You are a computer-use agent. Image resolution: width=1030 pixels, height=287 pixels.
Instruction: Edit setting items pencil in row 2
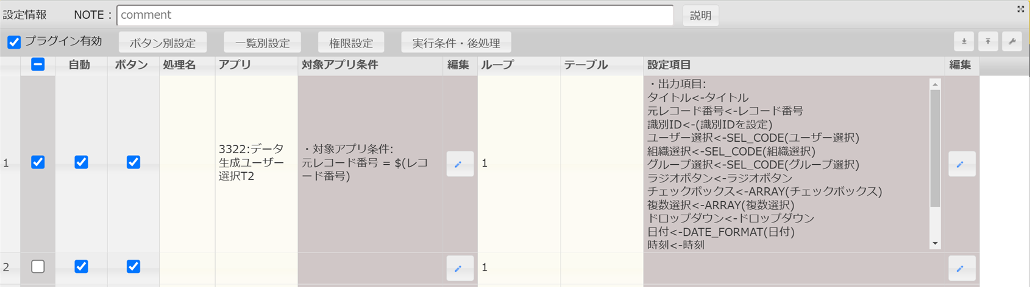[962, 268]
